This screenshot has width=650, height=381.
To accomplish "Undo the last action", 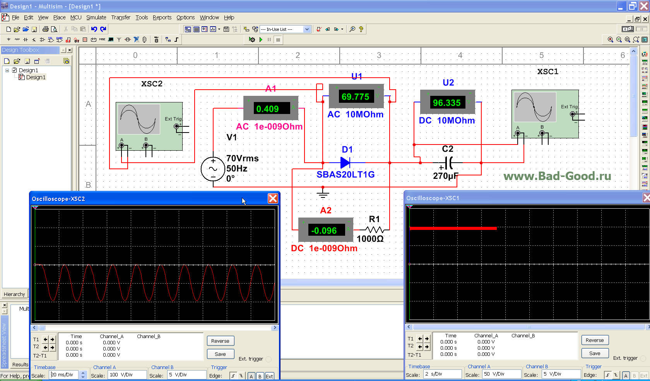I will 94,29.
